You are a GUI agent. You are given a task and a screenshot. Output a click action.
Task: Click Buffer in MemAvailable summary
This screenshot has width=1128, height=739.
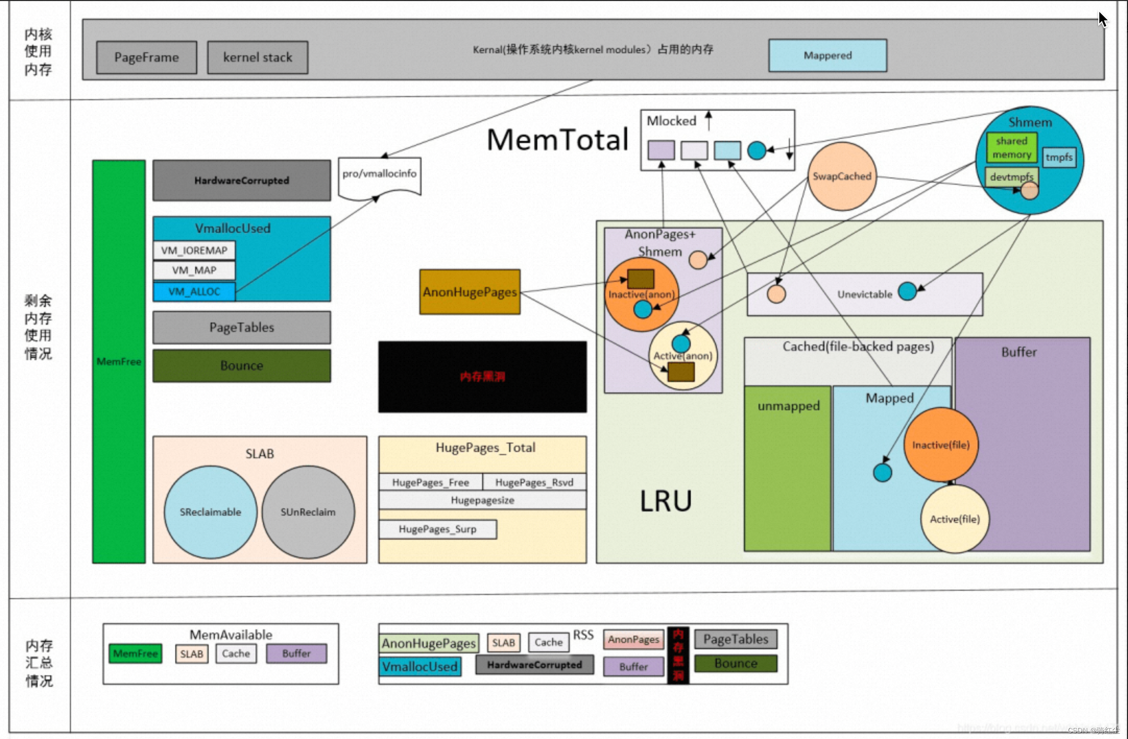(x=296, y=653)
